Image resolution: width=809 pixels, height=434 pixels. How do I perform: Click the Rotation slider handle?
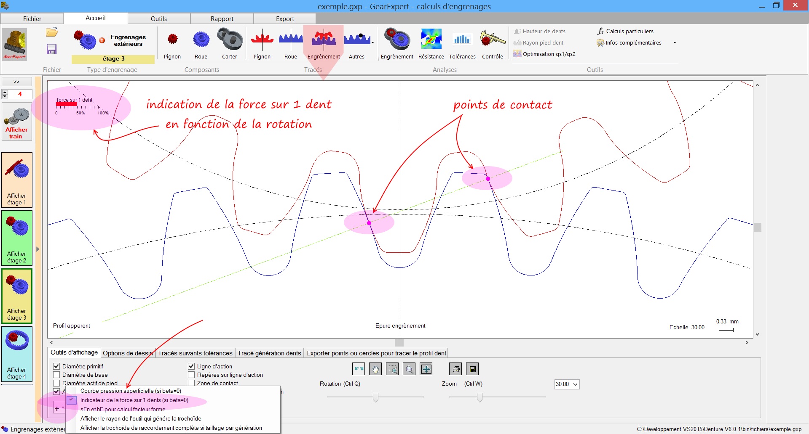(x=375, y=397)
